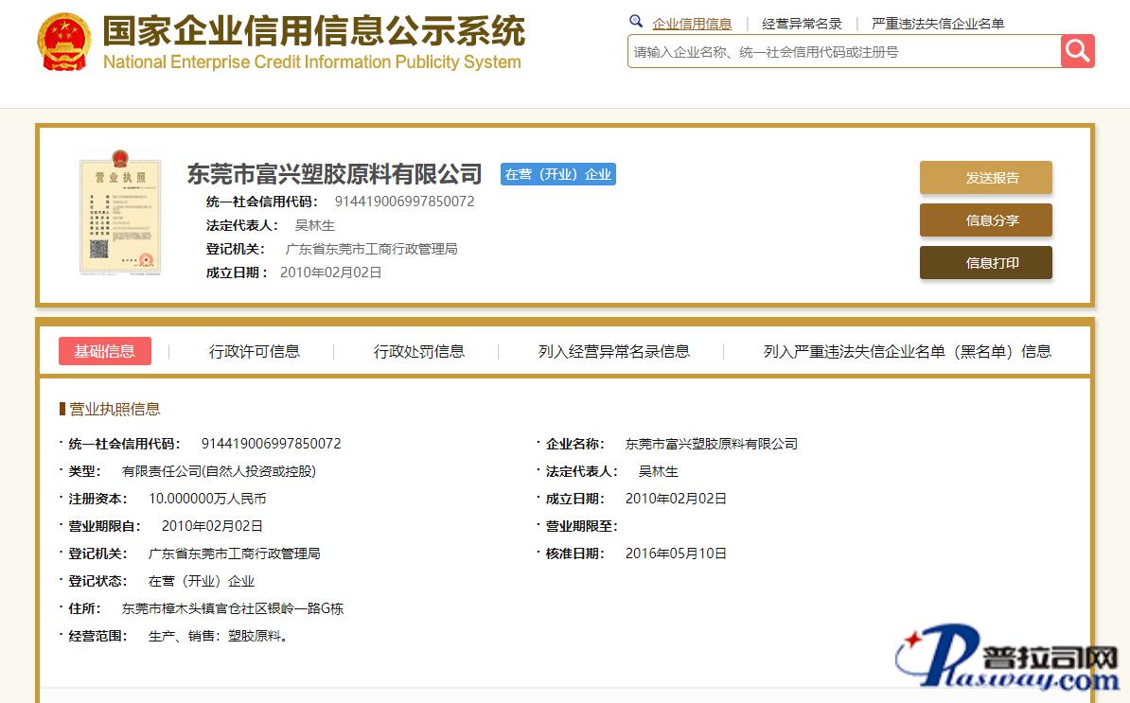The image size is (1130, 703).
Task: Open the 列入严重违法失信企业名单（黑名单）信息 tab
Action: [907, 351]
